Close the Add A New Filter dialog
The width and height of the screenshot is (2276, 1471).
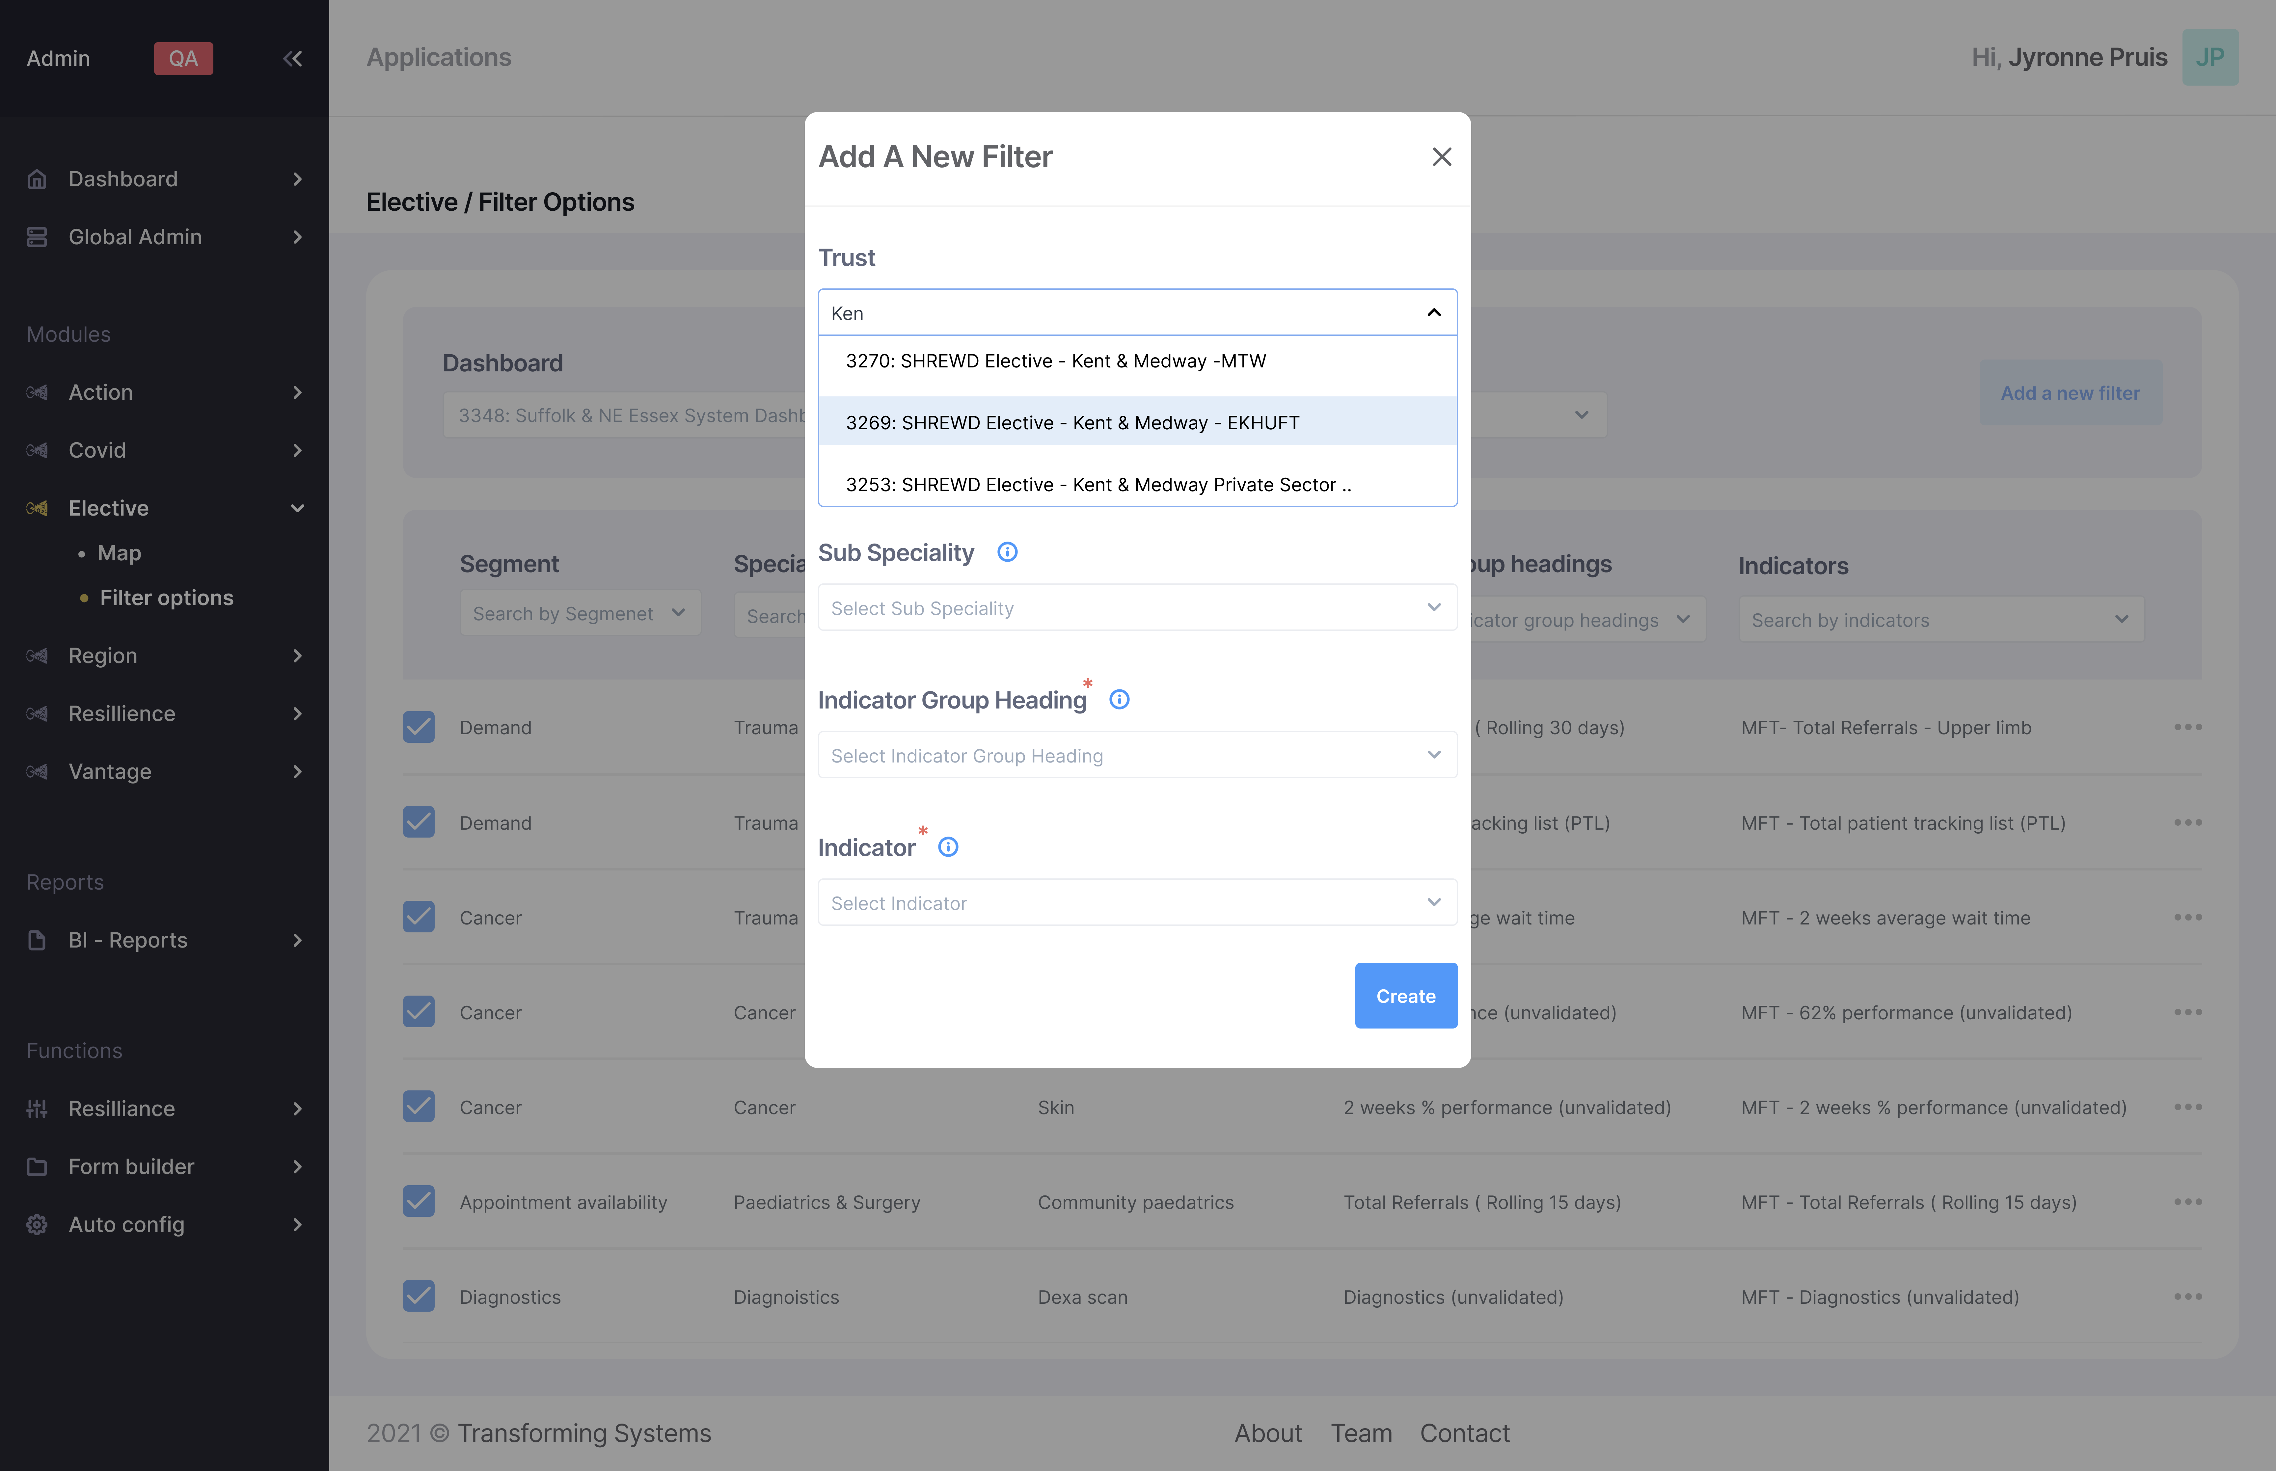coord(1441,157)
